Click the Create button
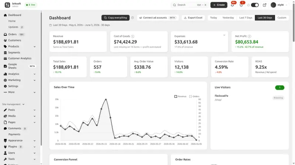 tap(219, 5)
